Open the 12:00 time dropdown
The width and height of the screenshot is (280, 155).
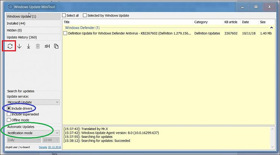pyautogui.click(x=51, y=140)
